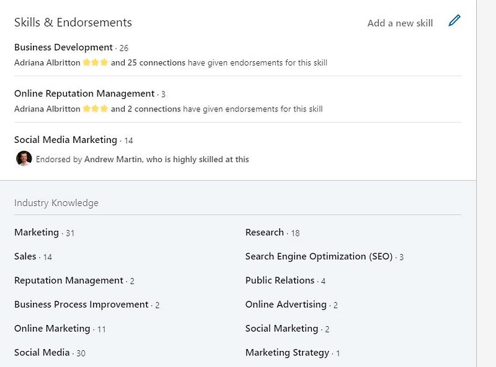This screenshot has width=496, height=367.
Task: Open the Marketing Strategy skill
Action: pyautogui.click(x=287, y=353)
